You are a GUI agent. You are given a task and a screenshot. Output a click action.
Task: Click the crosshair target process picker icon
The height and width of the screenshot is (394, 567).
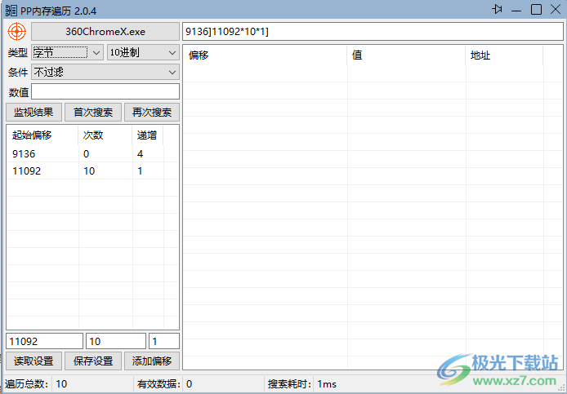(16, 31)
